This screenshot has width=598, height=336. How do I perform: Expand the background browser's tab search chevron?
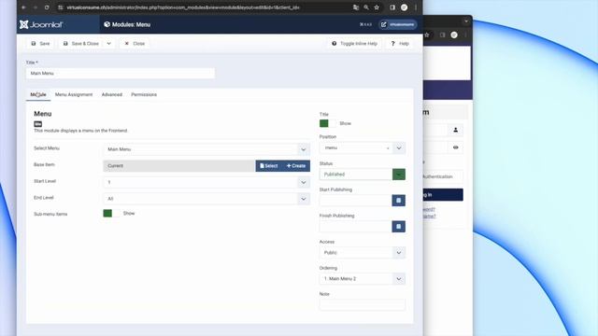[x=466, y=21]
